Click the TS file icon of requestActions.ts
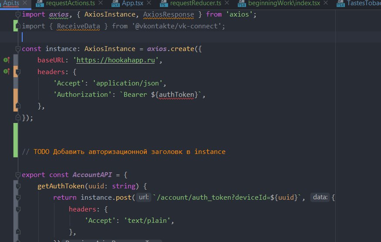 tap(40, 3)
